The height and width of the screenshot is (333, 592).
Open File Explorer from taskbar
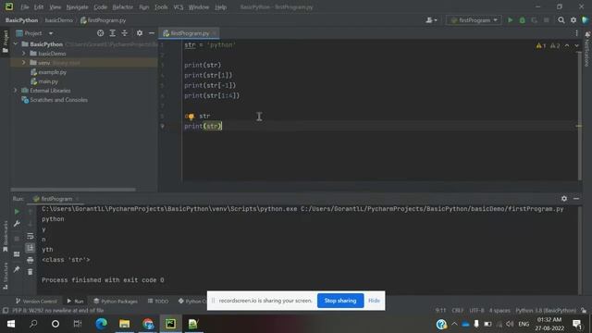(124, 324)
